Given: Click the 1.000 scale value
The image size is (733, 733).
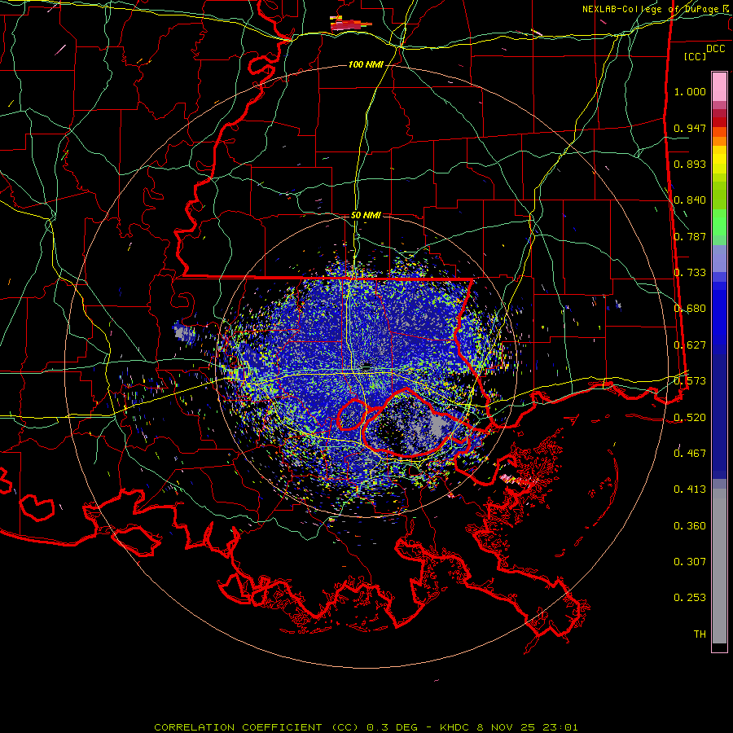Looking at the screenshot, I should tap(690, 91).
